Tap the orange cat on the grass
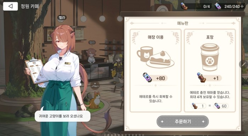 coord(95,100)
